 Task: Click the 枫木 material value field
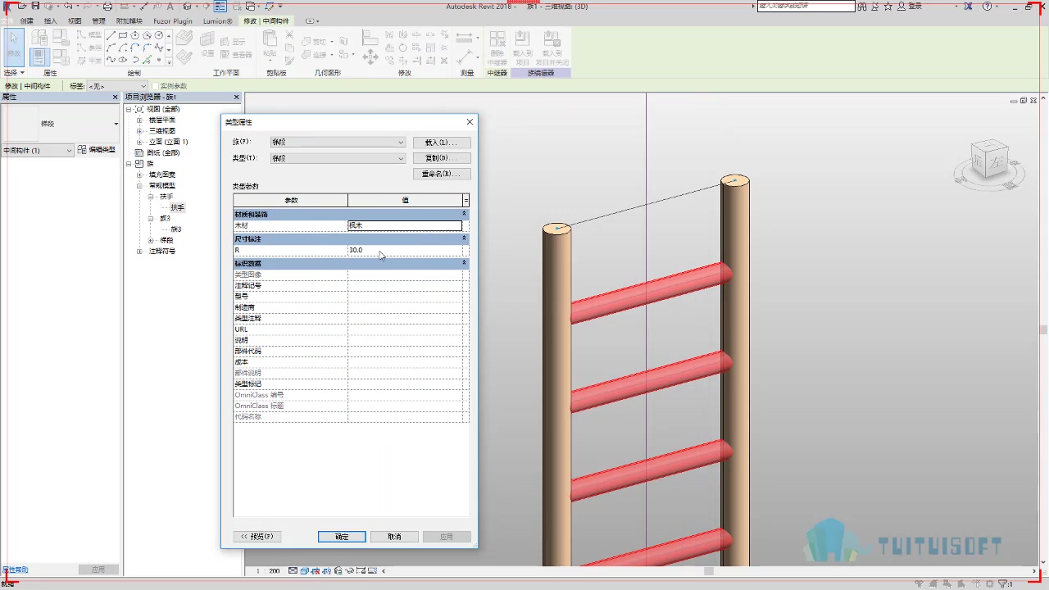point(405,225)
